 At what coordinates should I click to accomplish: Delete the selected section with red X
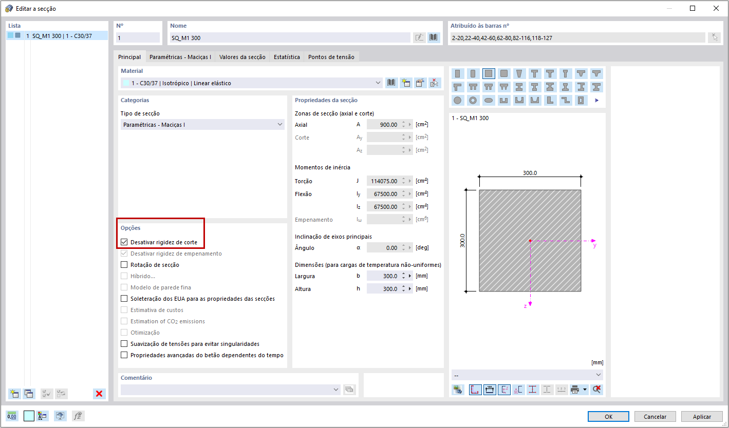[x=99, y=394]
